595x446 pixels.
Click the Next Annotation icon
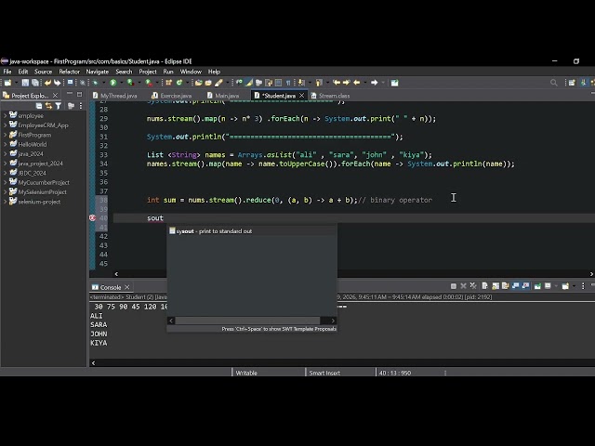301,83
